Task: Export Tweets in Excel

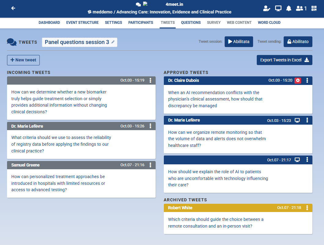Action: (x=285, y=60)
